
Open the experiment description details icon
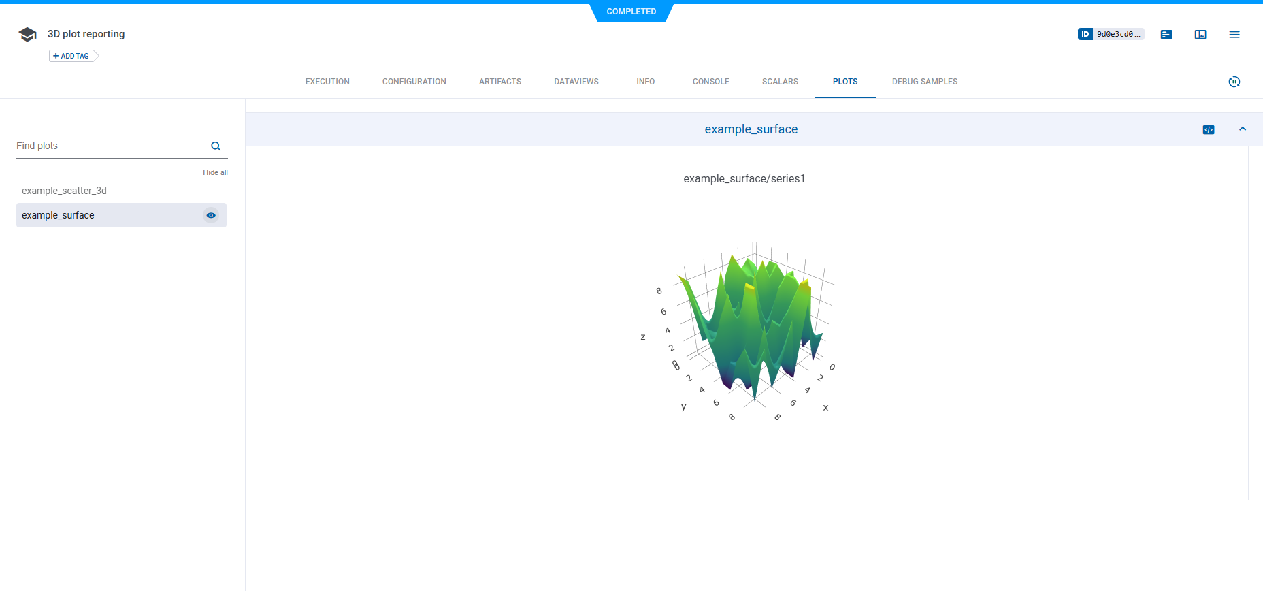(x=1166, y=35)
